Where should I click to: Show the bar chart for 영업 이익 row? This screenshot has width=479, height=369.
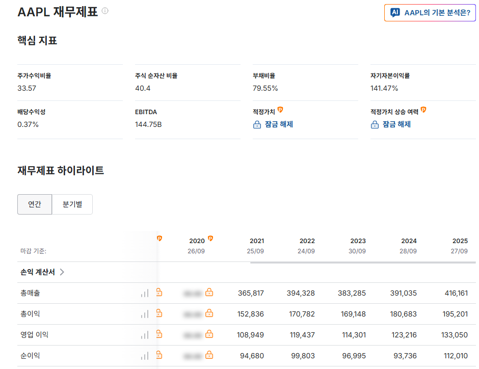tap(145, 335)
